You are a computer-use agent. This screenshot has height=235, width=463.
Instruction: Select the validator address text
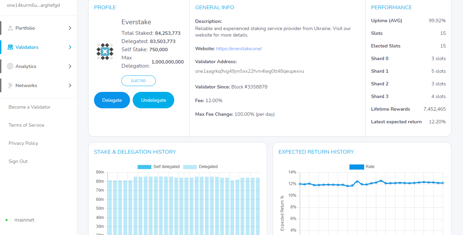point(250,71)
